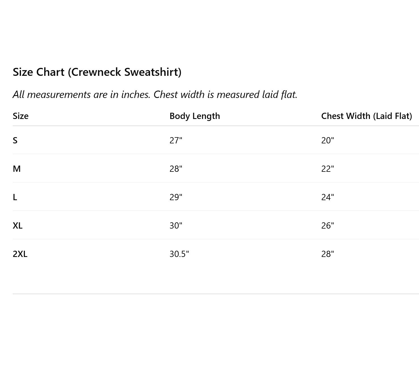This screenshot has height=368, width=419.
Task: Click the Body Length column header
Action: pos(195,116)
